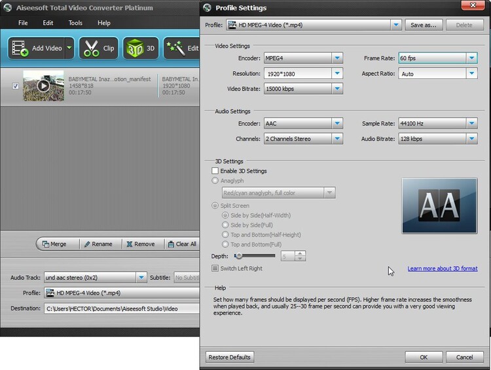The image size is (491, 370).
Task: Click the Aiseesoft main window globe icon
Action: pyautogui.click(x=7, y=7)
